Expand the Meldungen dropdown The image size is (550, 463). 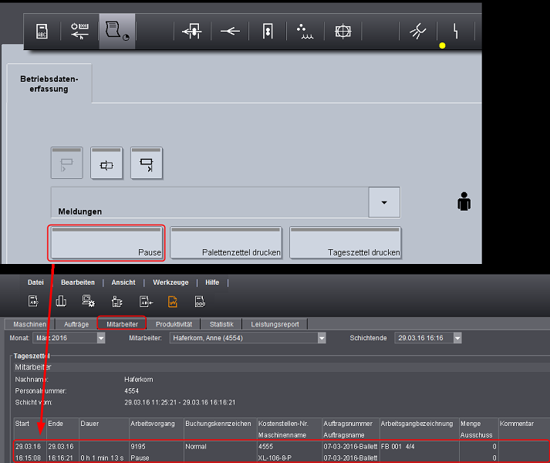[384, 202]
